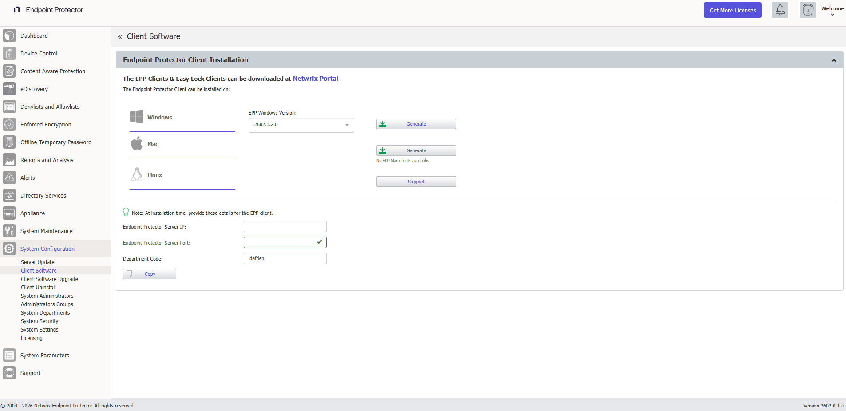Open Support menu item
The width and height of the screenshot is (846, 411).
coord(30,373)
